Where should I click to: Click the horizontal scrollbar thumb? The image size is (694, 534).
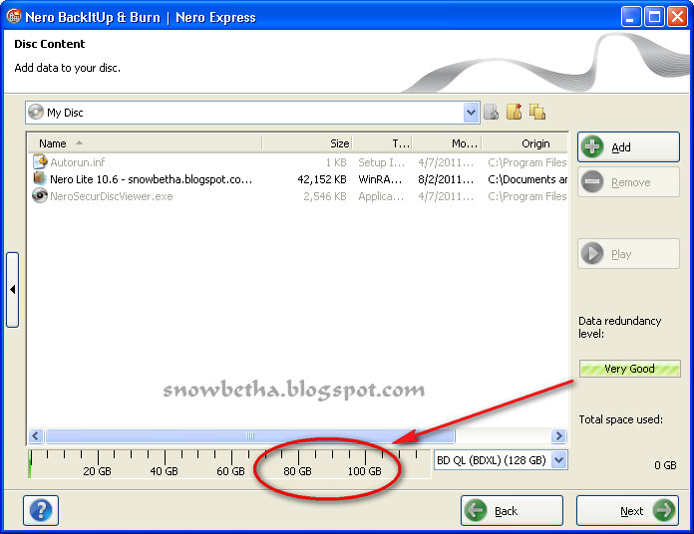click(250, 435)
